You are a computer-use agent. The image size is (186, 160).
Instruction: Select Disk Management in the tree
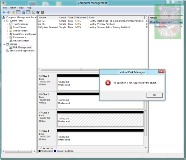[x=22, y=47]
